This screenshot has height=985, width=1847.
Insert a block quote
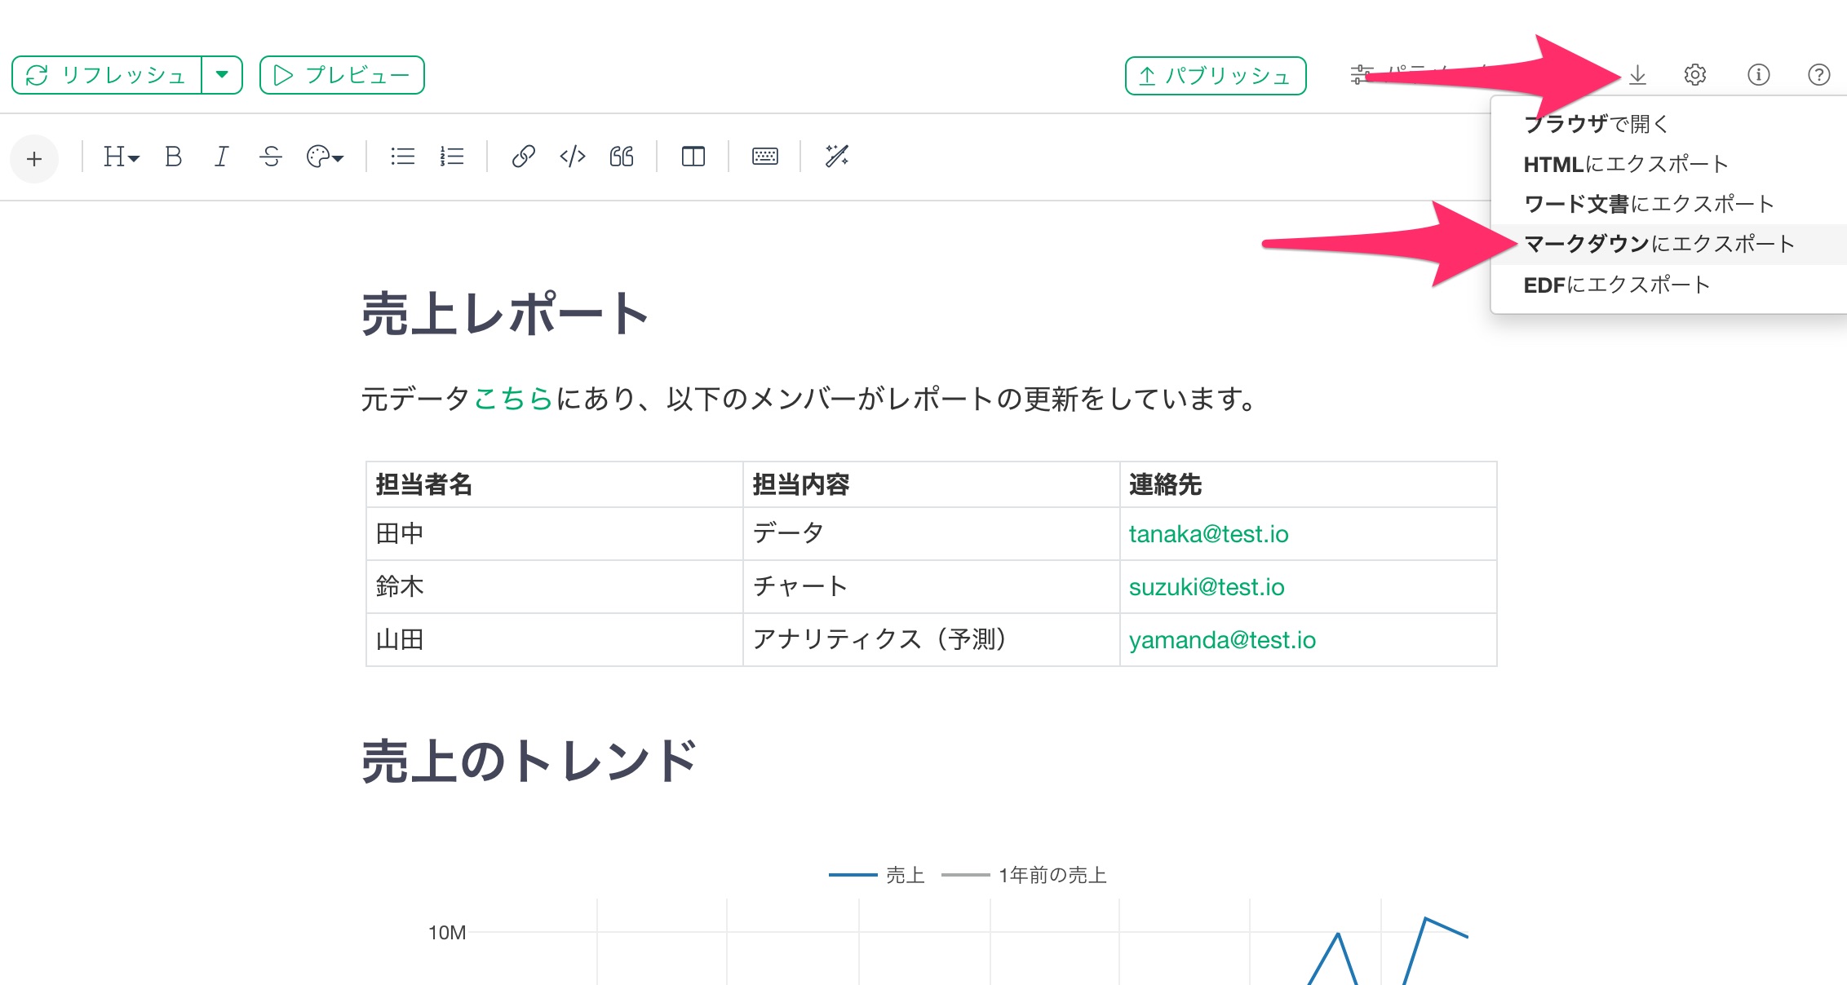click(622, 157)
